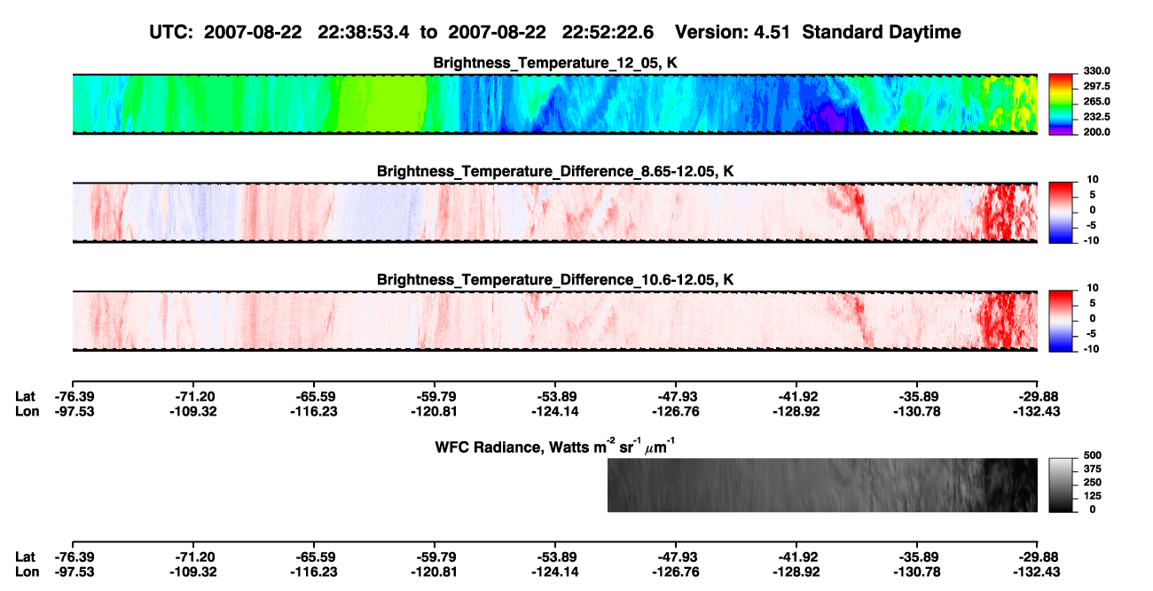Viewport: 1153px width, 591px height.
Task: Click the red-blue colorbar beside the 8.65-12.05 panel
Action: click(x=1061, y=213)
